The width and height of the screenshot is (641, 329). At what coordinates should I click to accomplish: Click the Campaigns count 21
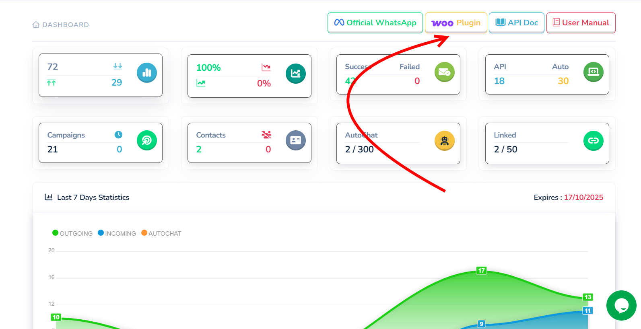[53, 149]
